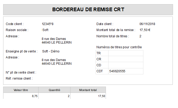
Task: Click the Nombre total de titres value
Action: pos(140,36)
